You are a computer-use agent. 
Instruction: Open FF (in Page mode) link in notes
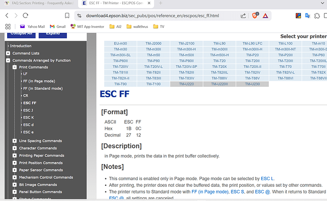(210, 192)
